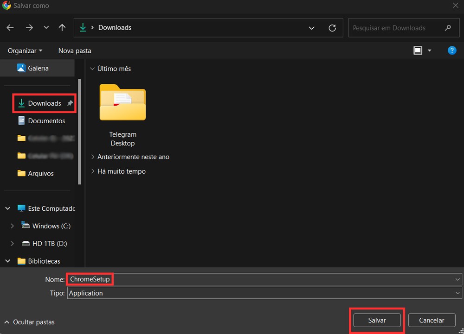Click the Bibliotecas folder icon

point(21,261)
